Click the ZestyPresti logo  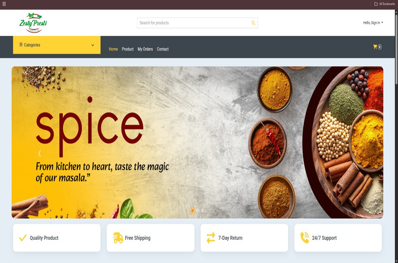[x=33, y=23]
